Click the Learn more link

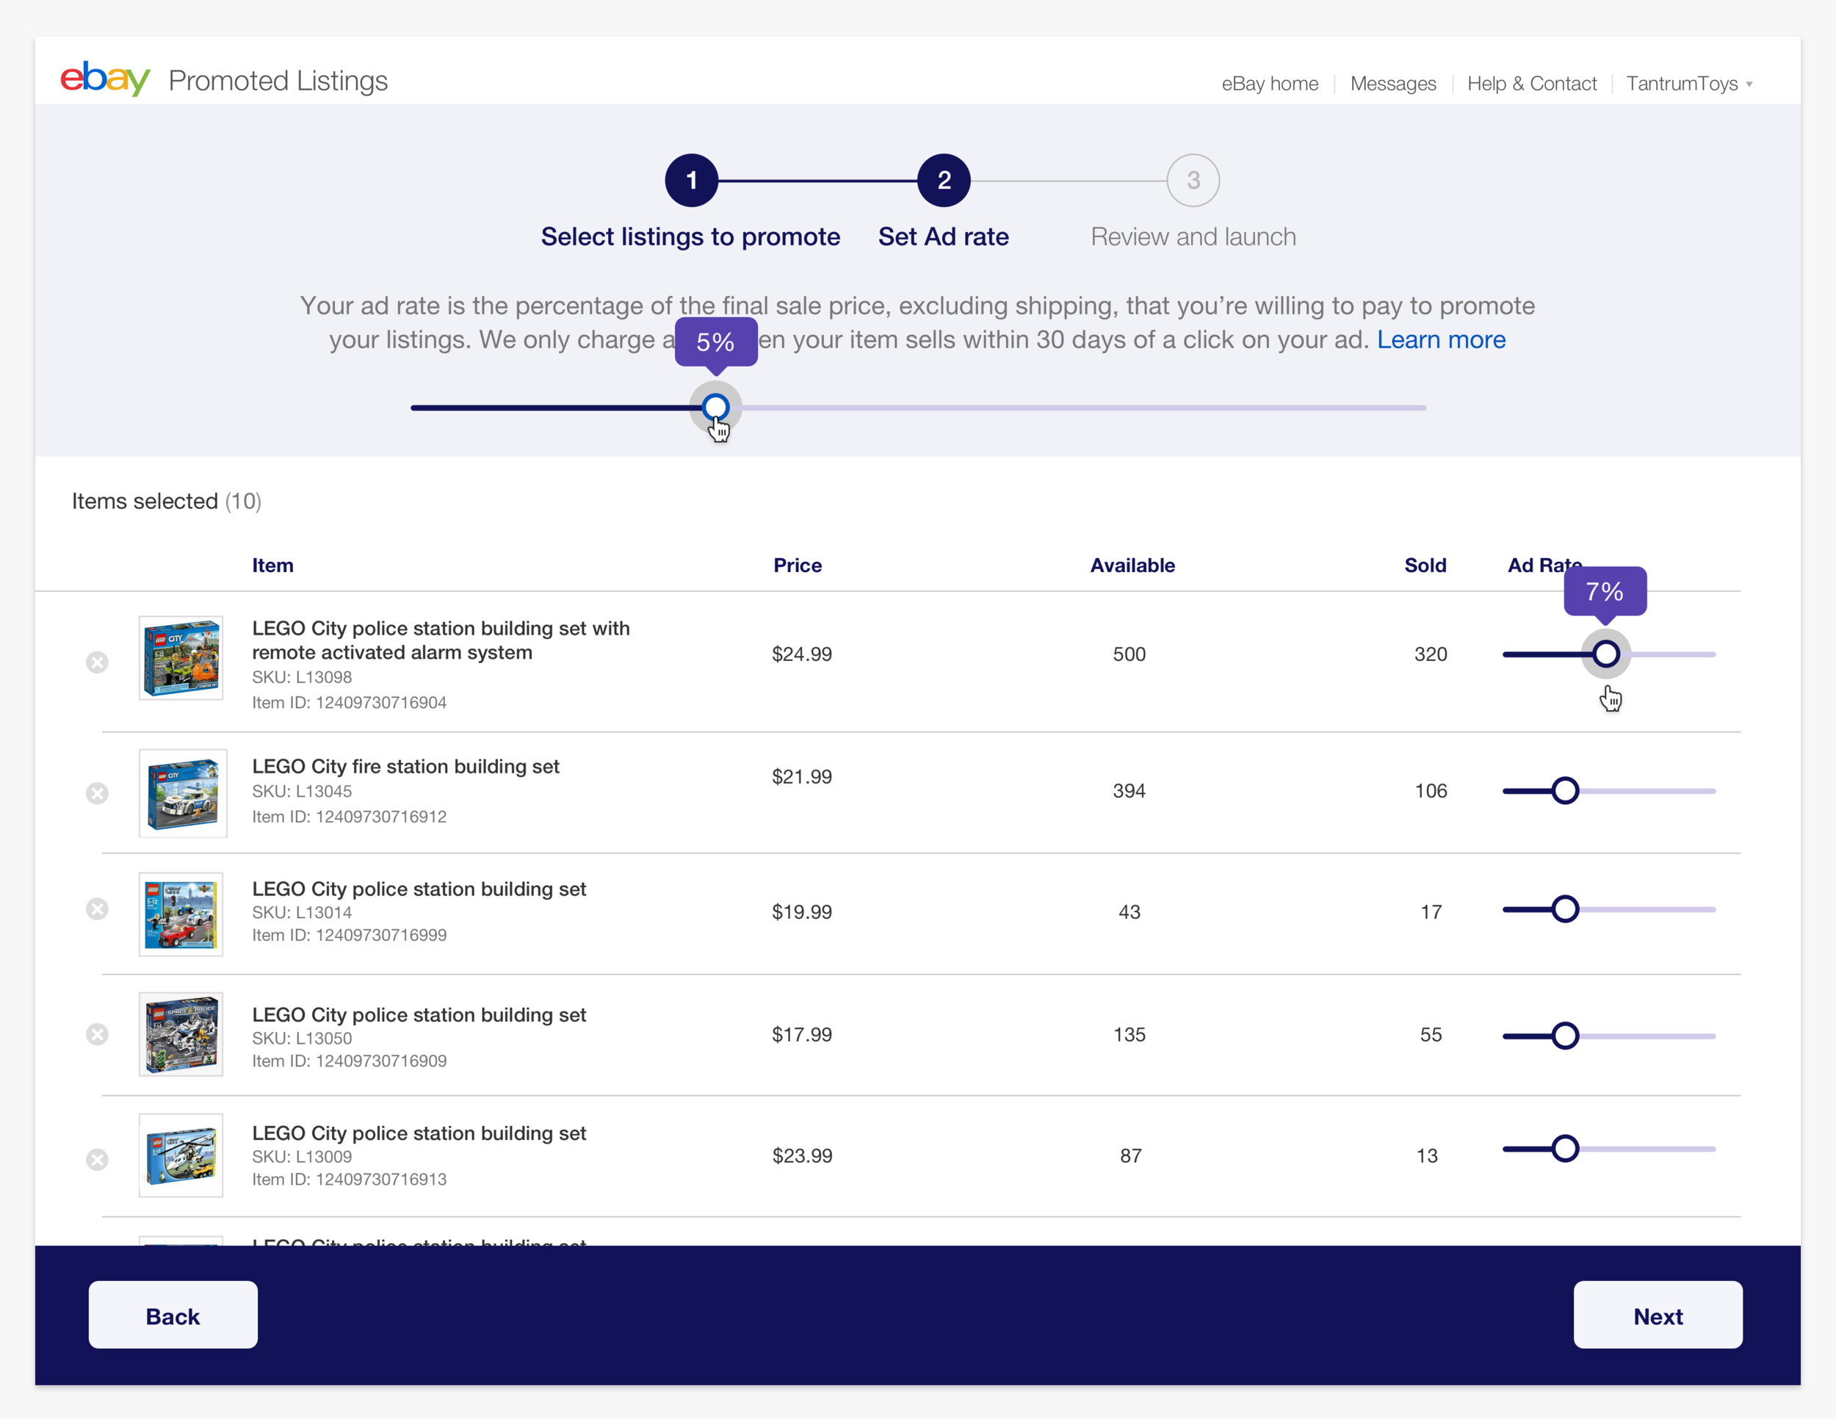pyautogui.click(x=1441, y=339)
